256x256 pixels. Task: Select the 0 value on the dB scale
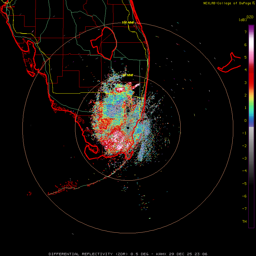pyautogui.click(x=245, y=121)
